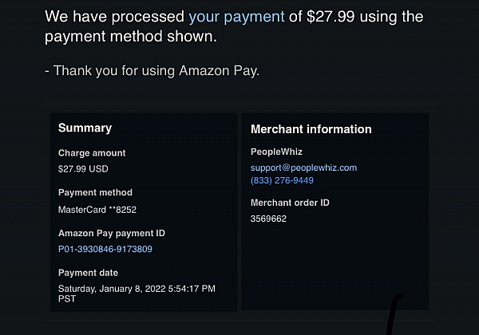Screen dimensions: 479x335
Task: Select the "Payment method" label
Action: pos(95,192)
